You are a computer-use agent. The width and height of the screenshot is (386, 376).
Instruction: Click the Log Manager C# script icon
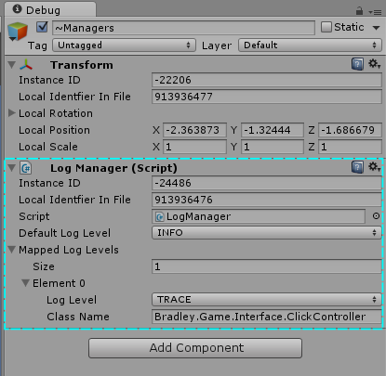26,168
